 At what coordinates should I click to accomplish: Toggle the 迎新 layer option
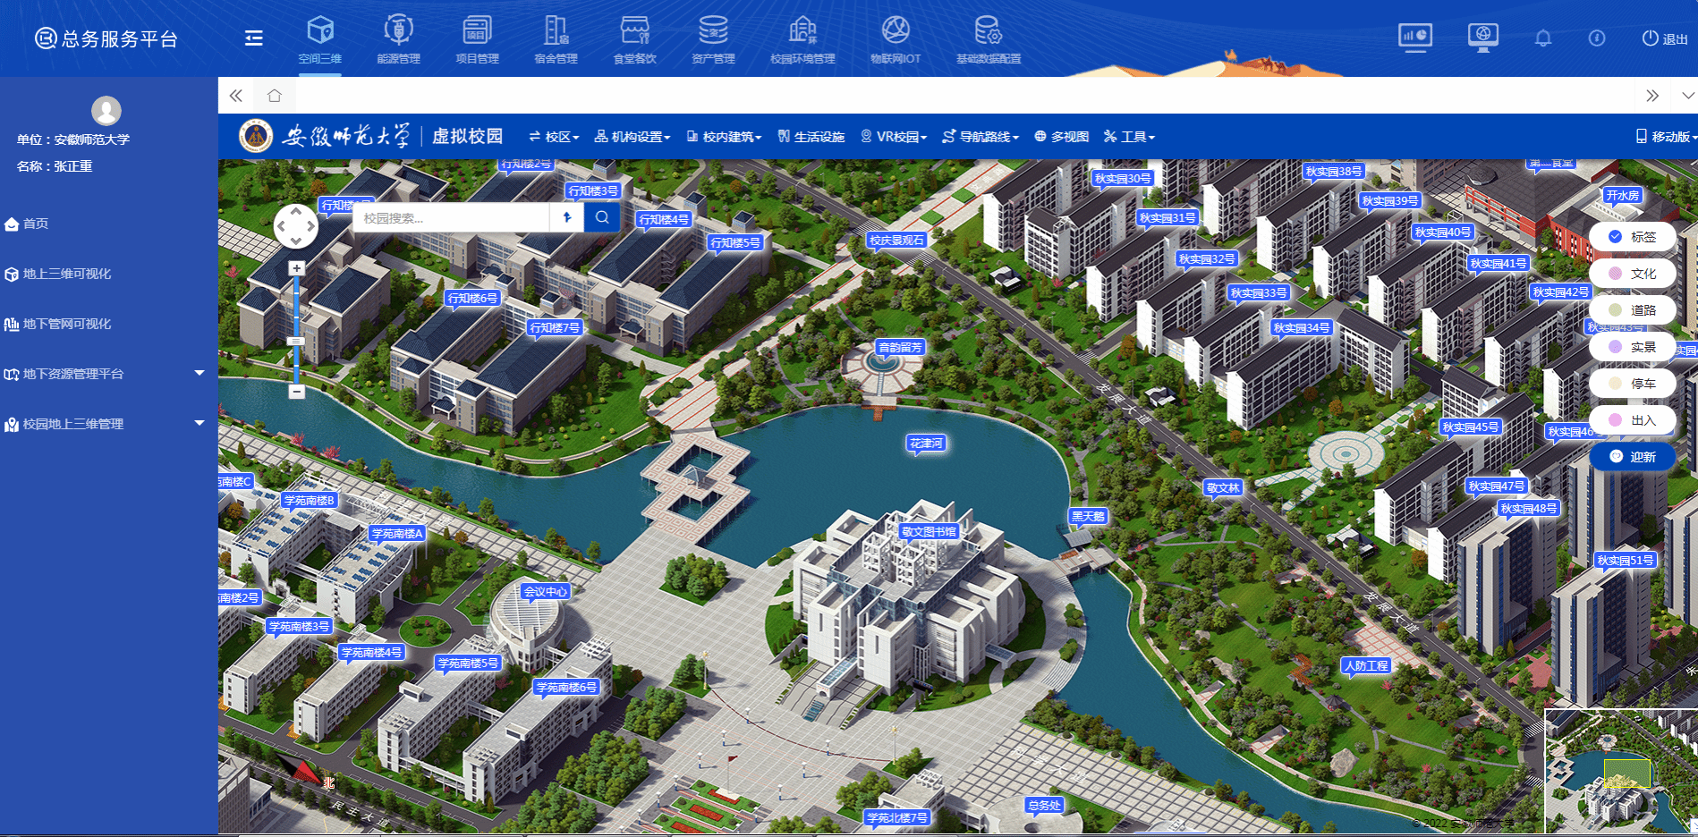click(1633, 457)
